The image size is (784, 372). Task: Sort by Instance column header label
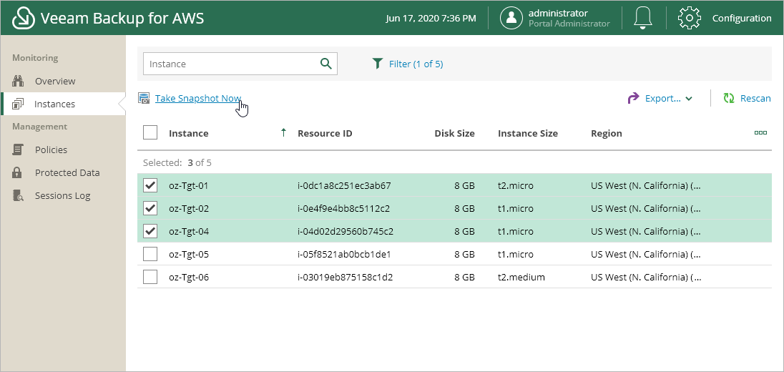point(189,133)
